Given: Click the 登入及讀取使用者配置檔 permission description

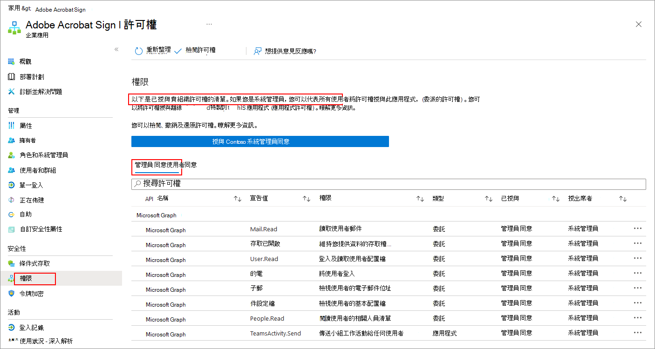Looking at the screenshot, I should click(353, 258).
